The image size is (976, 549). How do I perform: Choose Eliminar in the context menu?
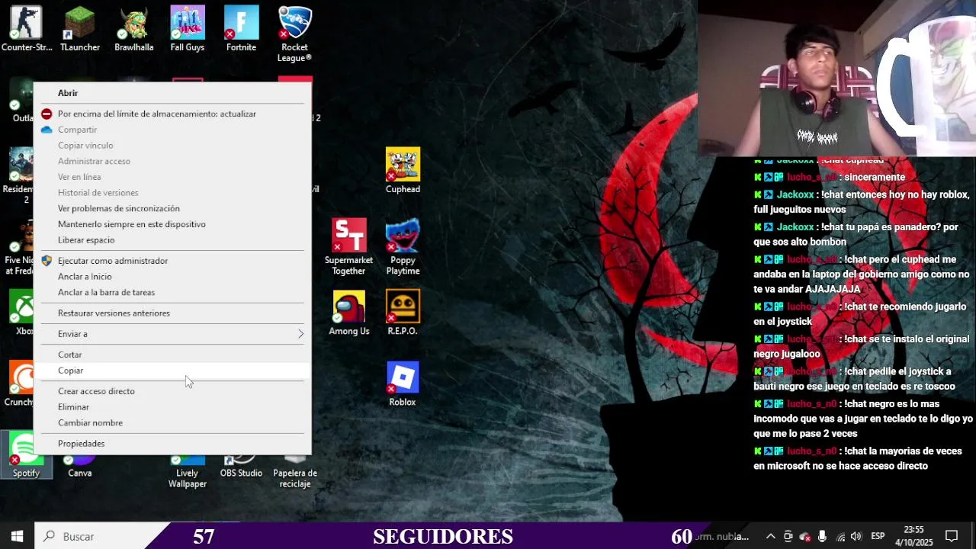[172, 407]
